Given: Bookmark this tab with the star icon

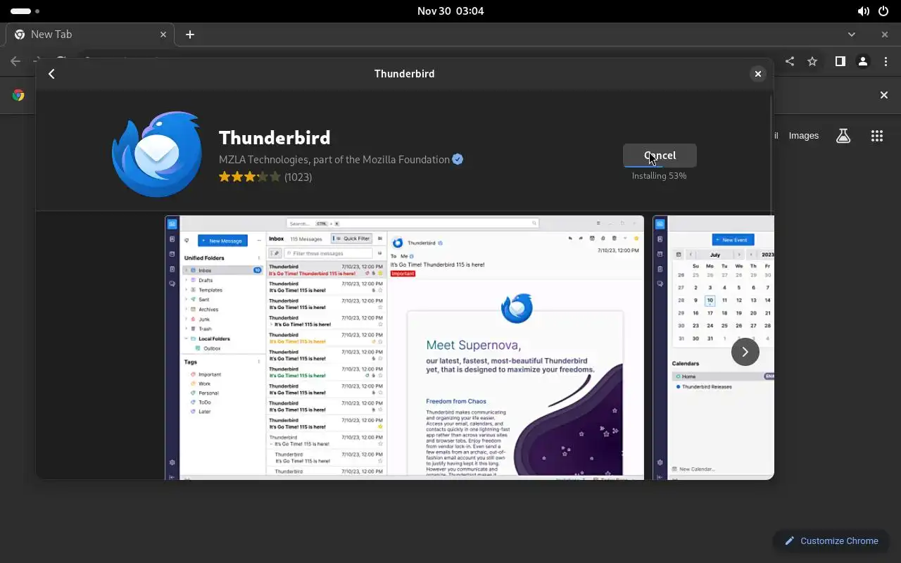Looking at the screenshot, I should (x=812, y=61).
